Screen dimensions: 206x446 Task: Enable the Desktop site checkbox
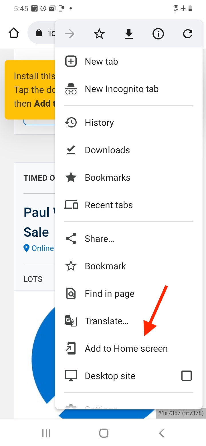pyautogui.click(x=186, y=376)
